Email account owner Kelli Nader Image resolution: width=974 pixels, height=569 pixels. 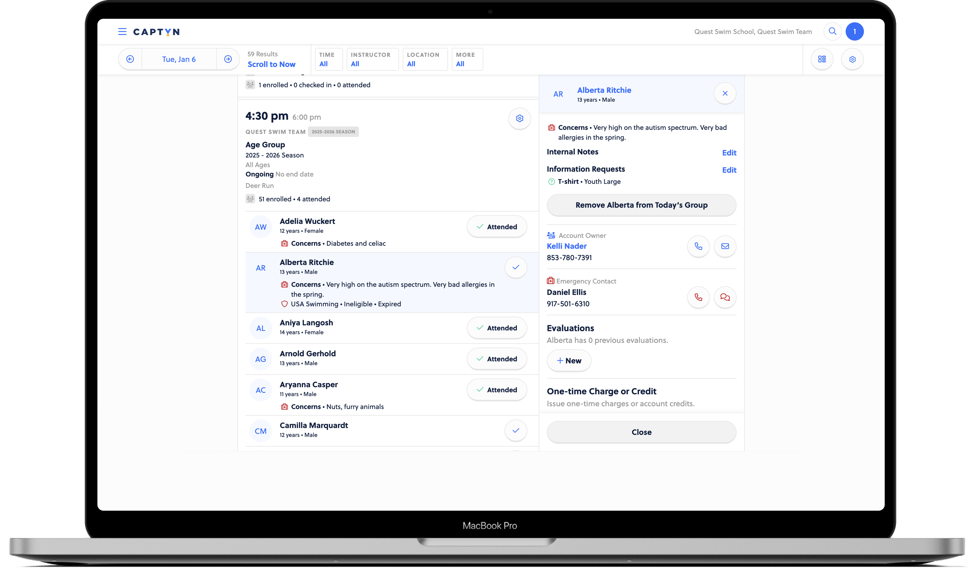click(x=725, y=246)
